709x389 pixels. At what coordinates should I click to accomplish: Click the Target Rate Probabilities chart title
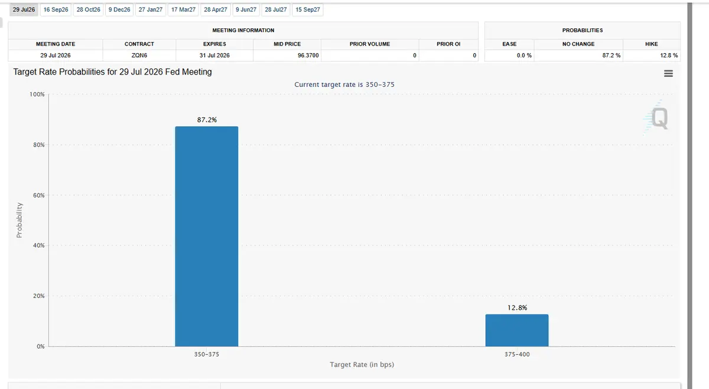112,72
